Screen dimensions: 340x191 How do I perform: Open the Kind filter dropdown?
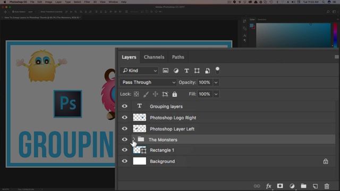[x=139, y=71]
